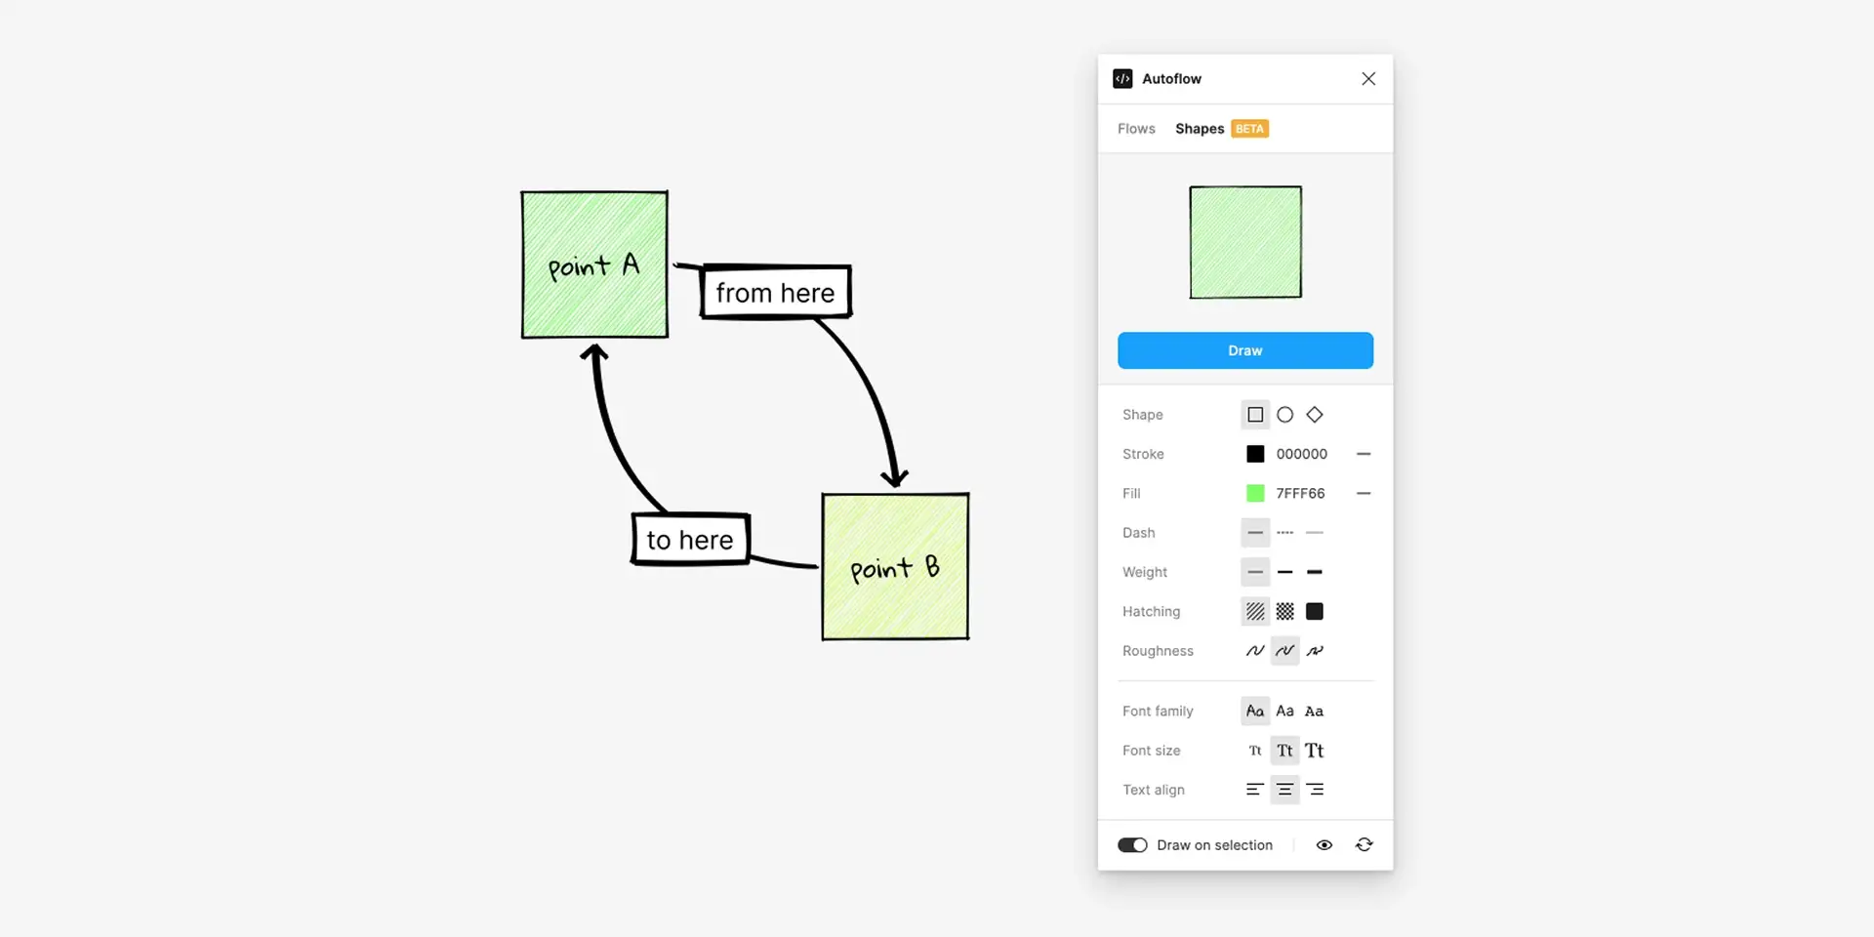Toggle the eye visibility icon
This screenshot has width=1874, height=937.
[1324, 845]
